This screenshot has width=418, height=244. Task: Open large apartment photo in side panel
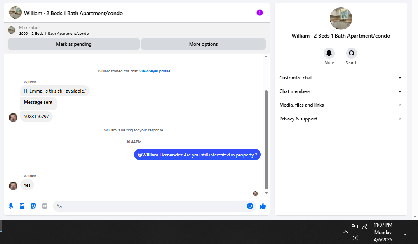pos(341,18)
